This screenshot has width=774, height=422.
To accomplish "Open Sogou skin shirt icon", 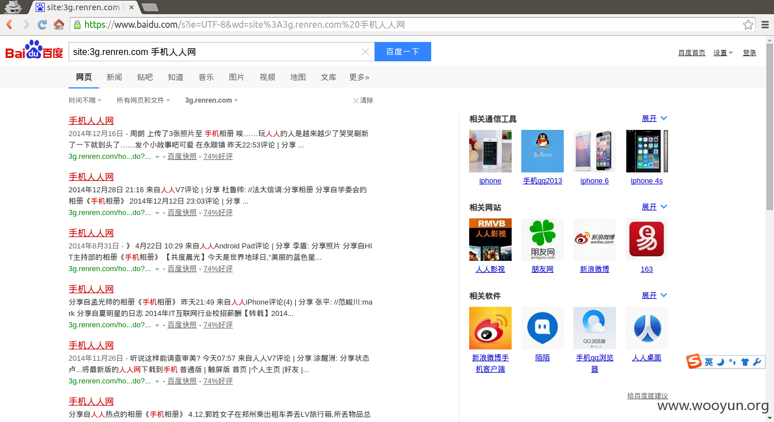I will click(745, 362).
